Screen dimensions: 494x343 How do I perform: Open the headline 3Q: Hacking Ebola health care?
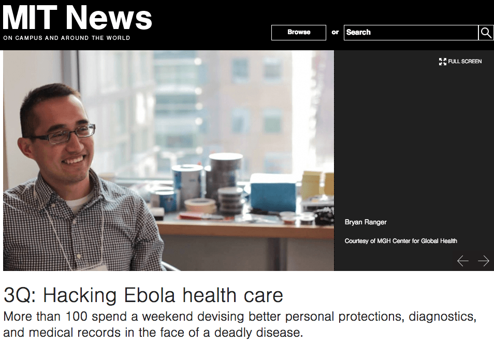click(x=143, y=295)
